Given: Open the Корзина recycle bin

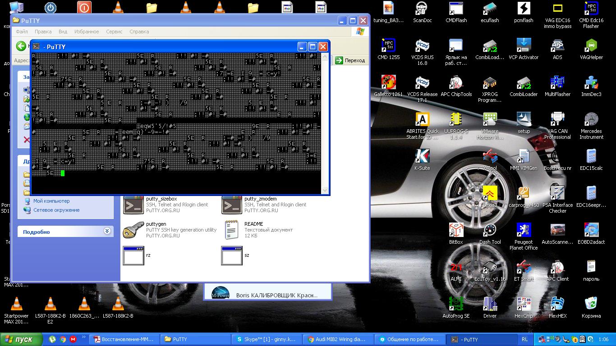Looking at the screenshot, I should pos(591,305).
